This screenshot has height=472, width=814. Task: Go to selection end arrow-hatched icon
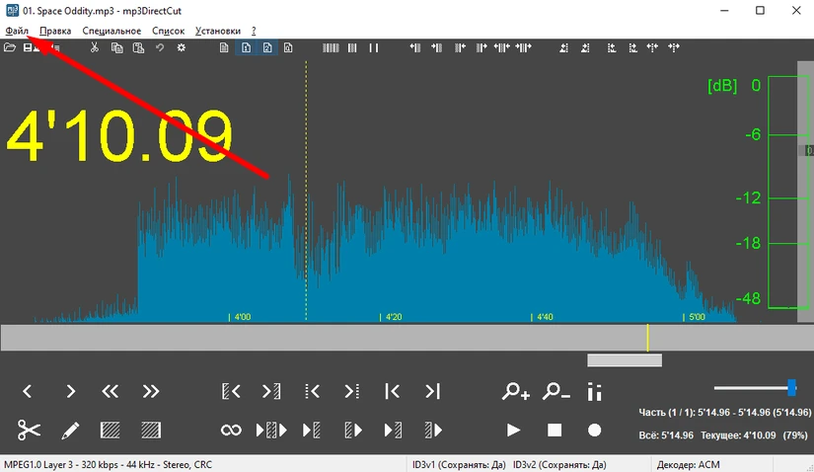pos(271,391)
